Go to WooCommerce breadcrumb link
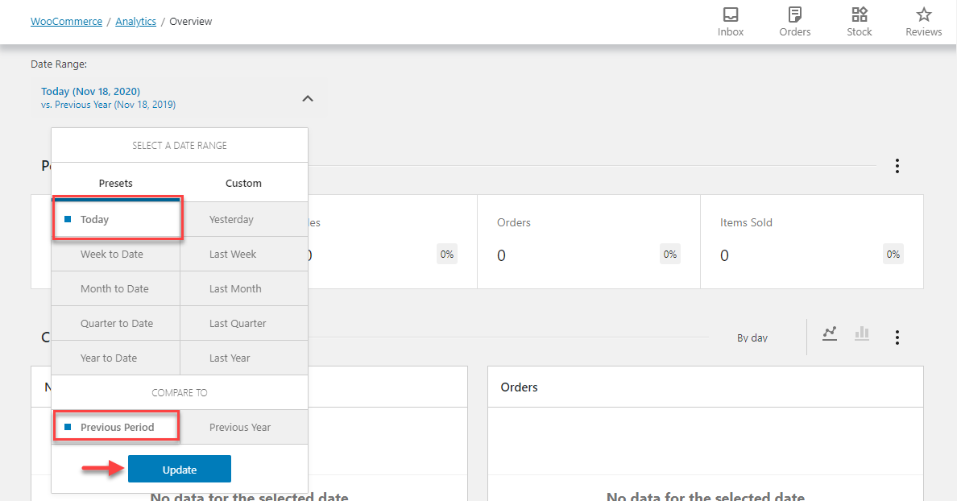This screenshot has width=957, height=501. click(66, 22)
